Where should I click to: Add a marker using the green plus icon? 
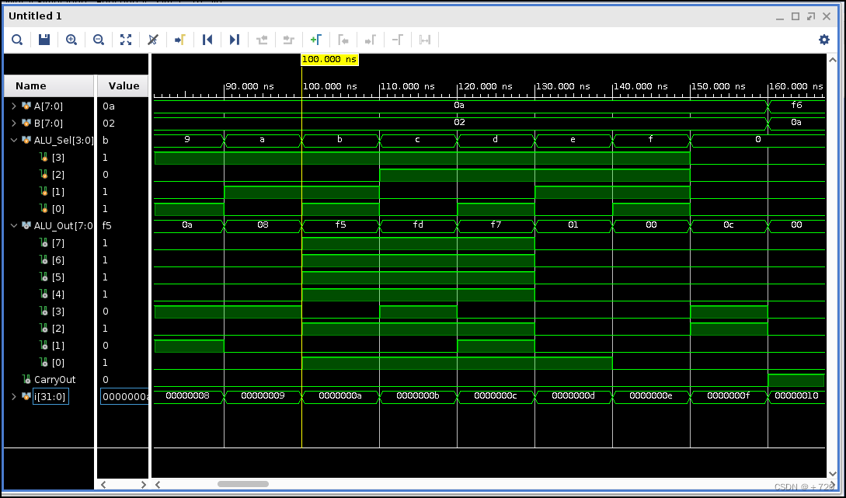(315, 40)
